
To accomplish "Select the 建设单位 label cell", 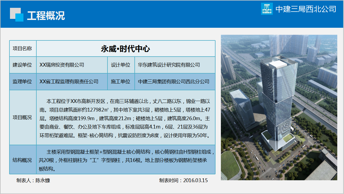I will click(23, 65).
